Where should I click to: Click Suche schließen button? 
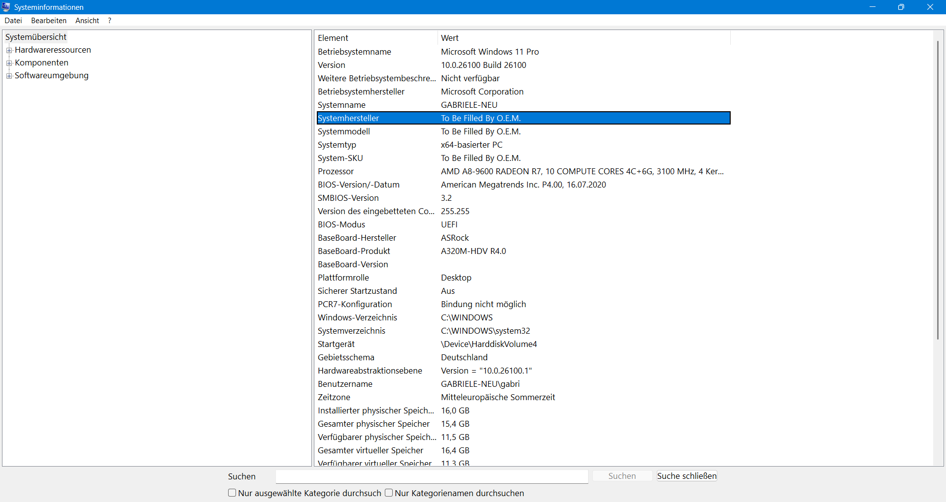click(x=687, y=476)
